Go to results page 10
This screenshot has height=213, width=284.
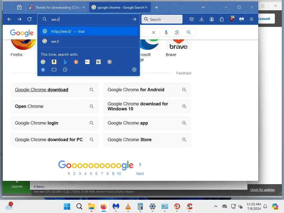pyautogui.click(x=119, y=174)
